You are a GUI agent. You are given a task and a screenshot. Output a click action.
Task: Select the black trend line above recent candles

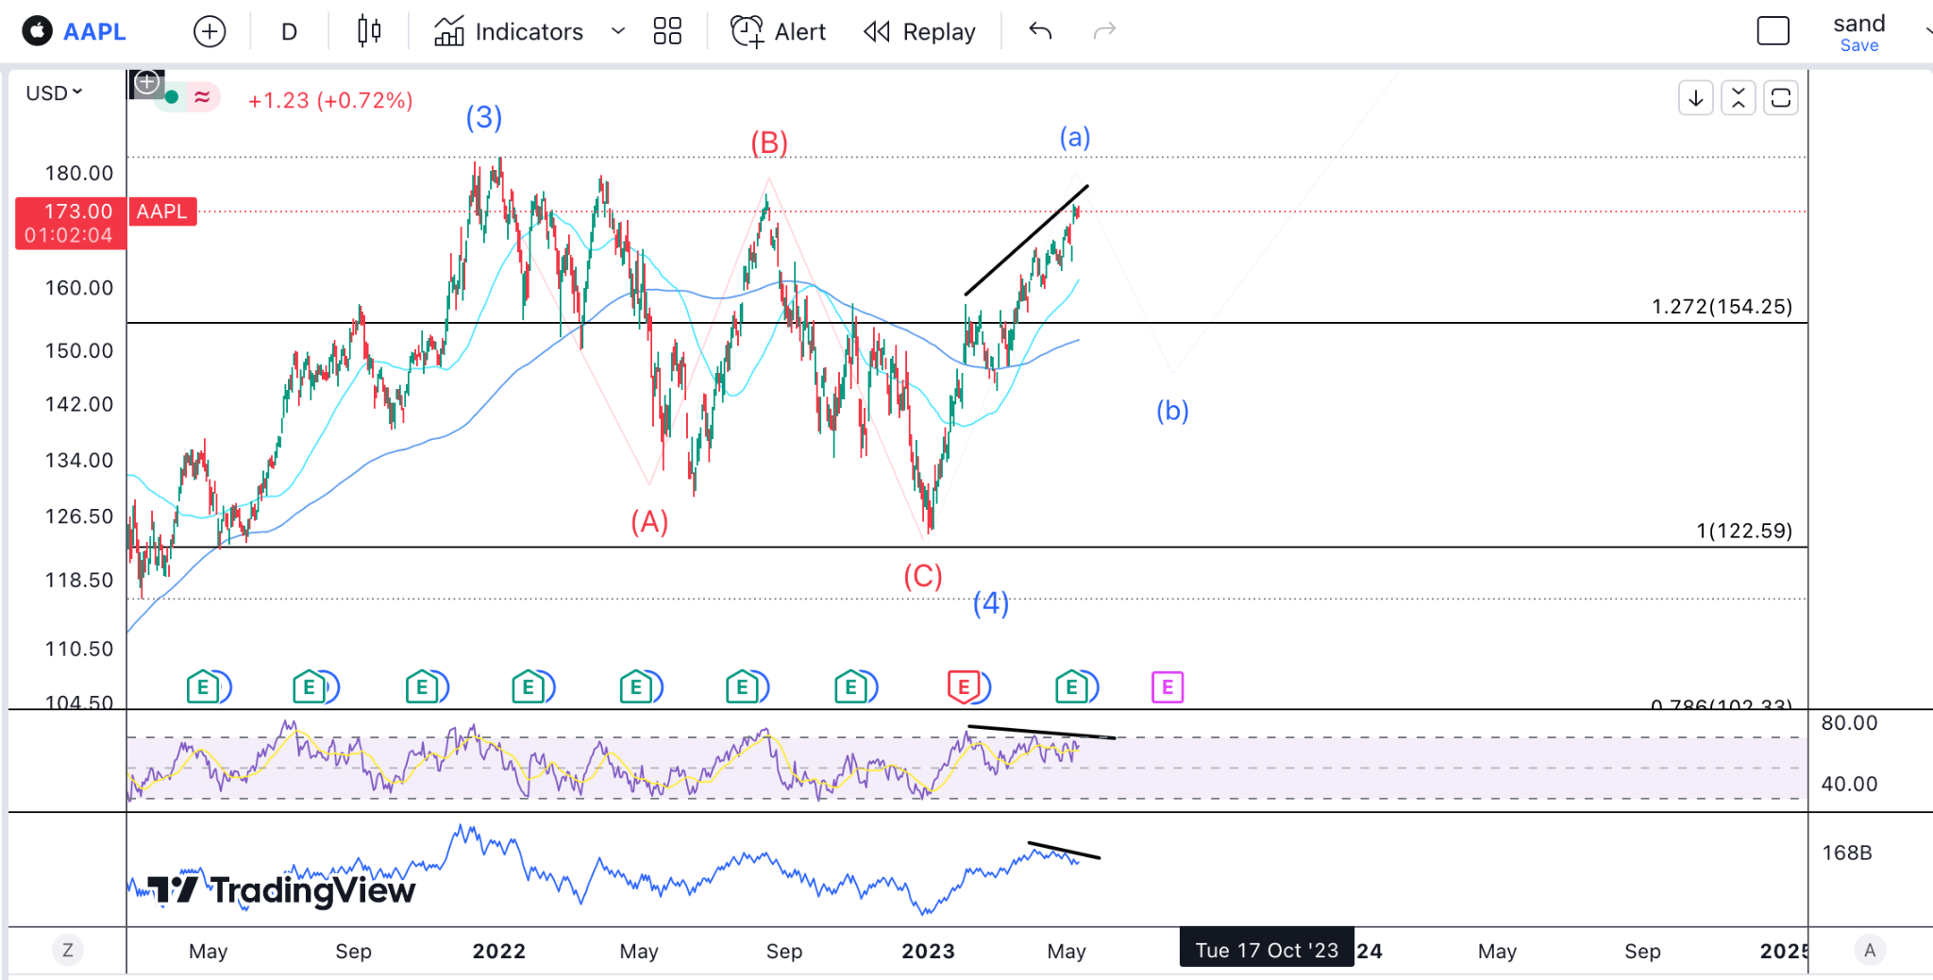coord(1027,240)
